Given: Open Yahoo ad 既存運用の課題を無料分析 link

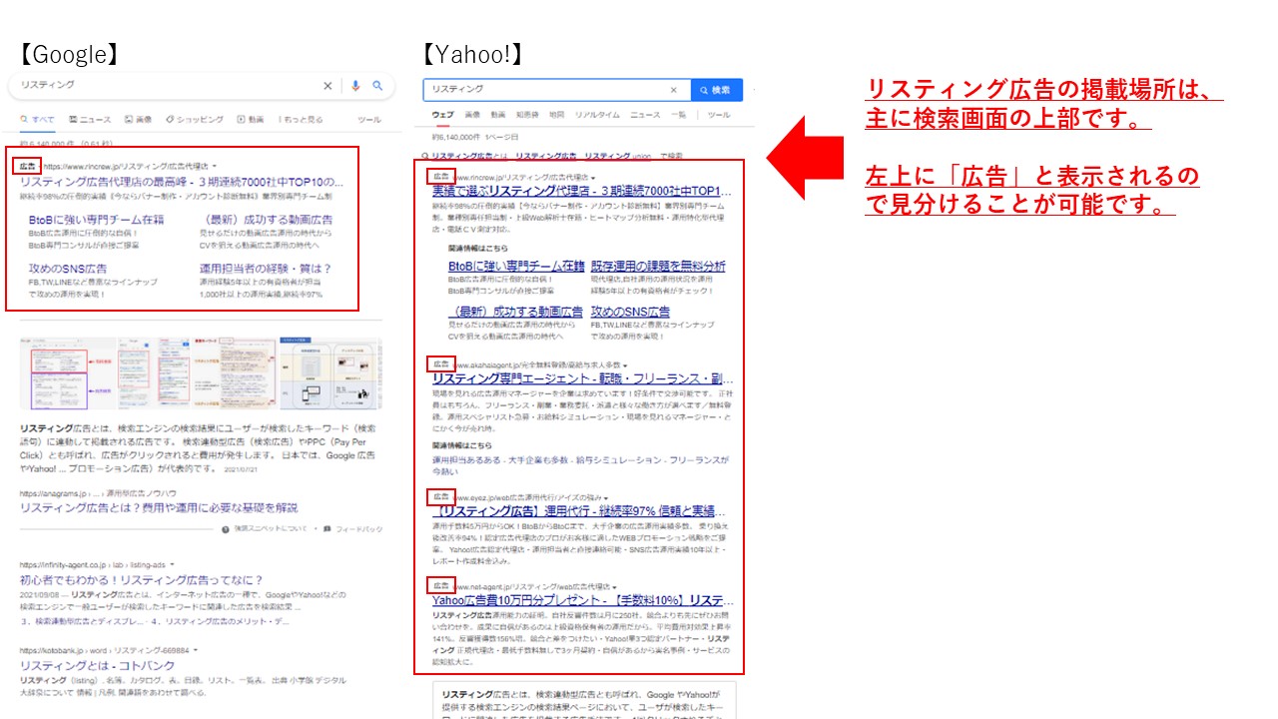Looking at the screenshot, I should [658, 267].
